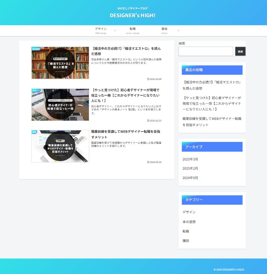This screenshot has width=267, height=274.
Task: Open the 職業訓練 post thumbnail
Action: tap(60, 146)
